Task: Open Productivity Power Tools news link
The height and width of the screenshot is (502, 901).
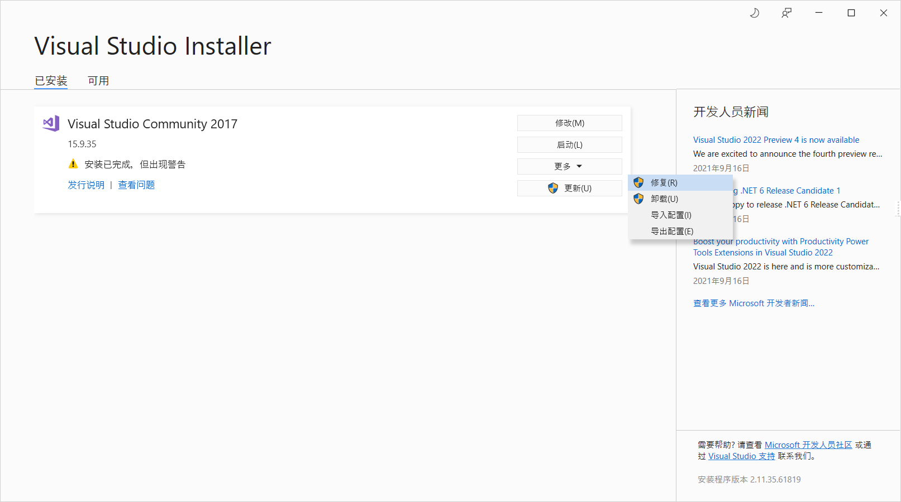Action: 781,247
